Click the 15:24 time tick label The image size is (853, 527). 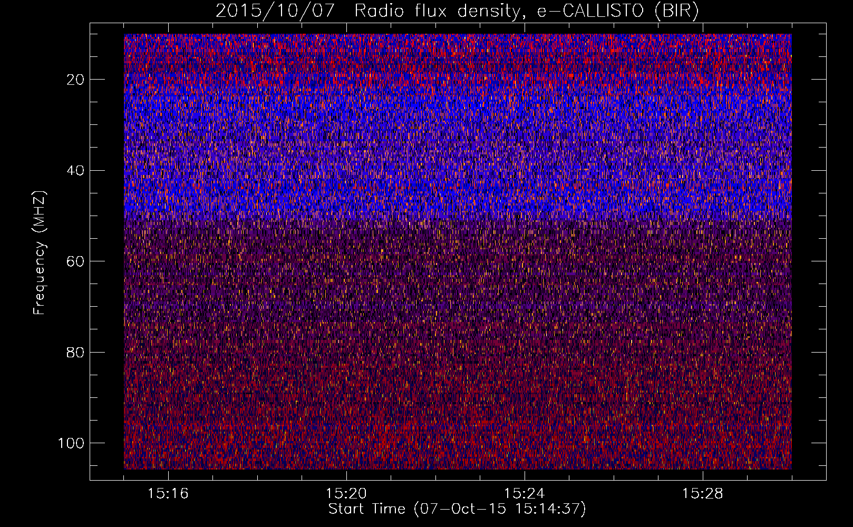(525, 494)
